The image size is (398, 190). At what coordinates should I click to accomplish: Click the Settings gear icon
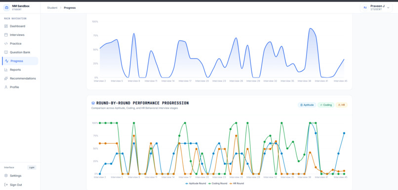6,176
